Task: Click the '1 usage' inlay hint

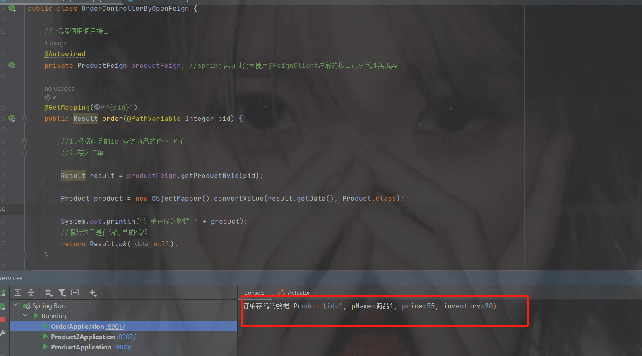Action: 56,43
